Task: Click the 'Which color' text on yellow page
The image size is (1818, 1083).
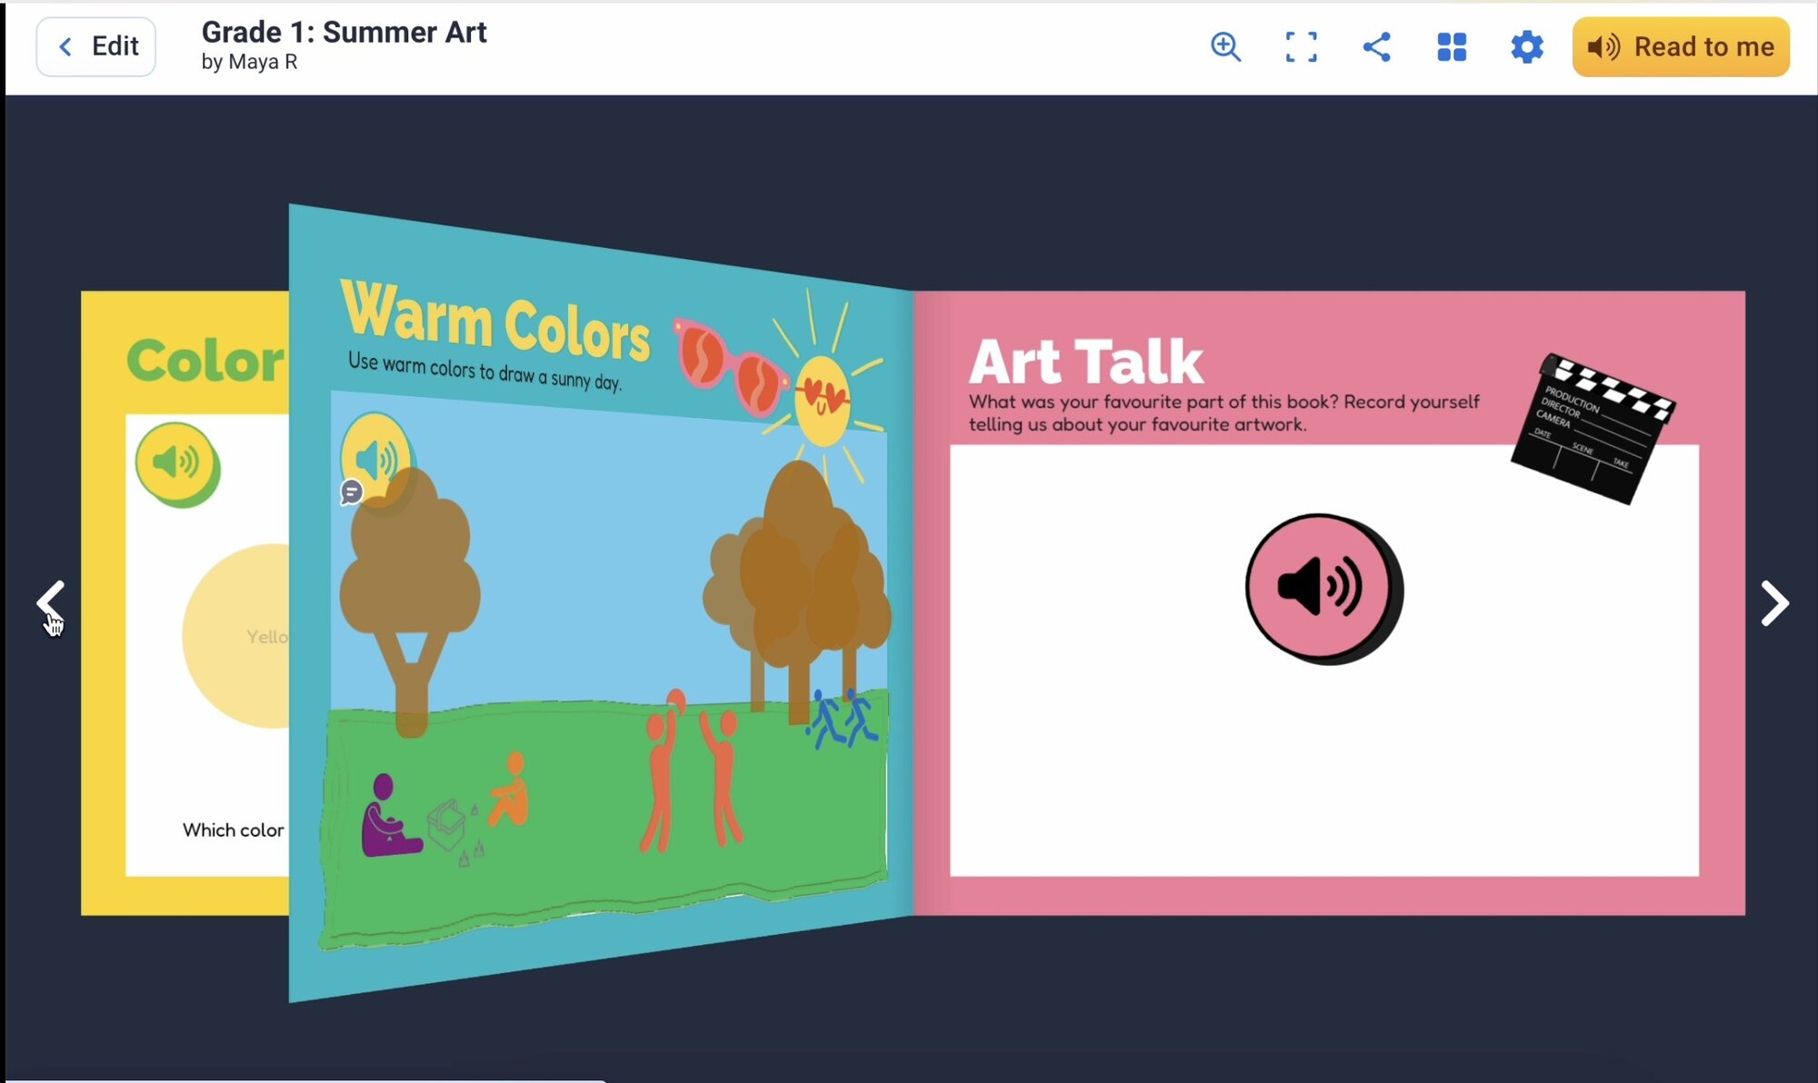Action: click(234, 830)
